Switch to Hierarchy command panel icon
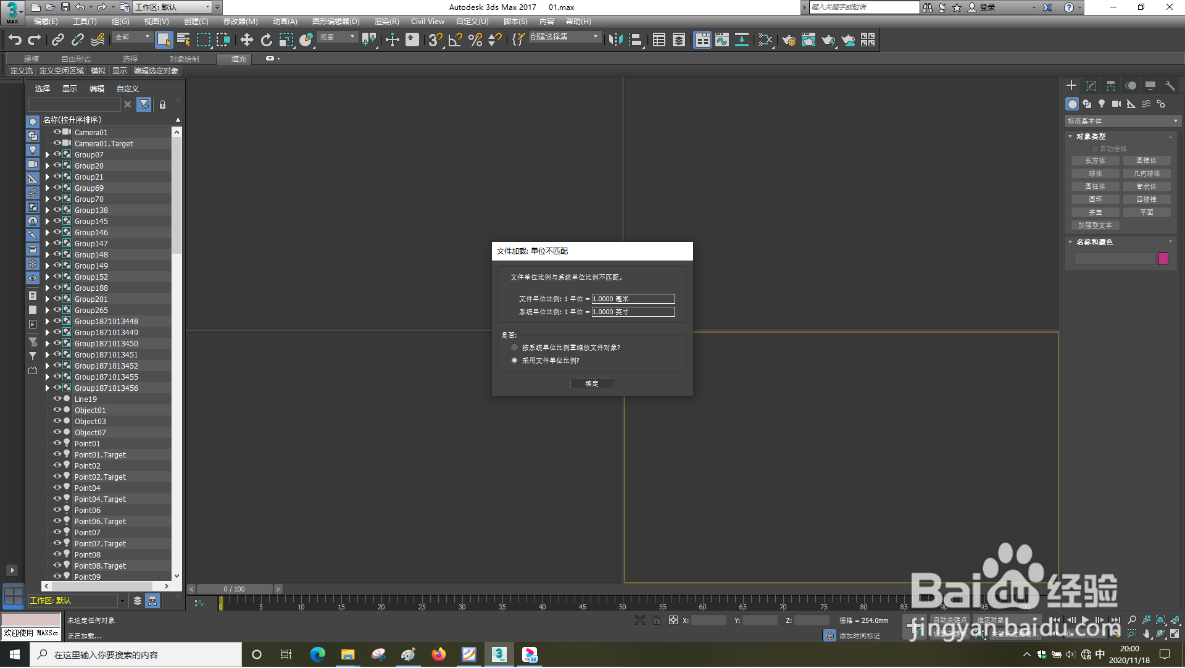Screen dimensions: 1185x668 pyautogui.click(x=1111, y=86)
